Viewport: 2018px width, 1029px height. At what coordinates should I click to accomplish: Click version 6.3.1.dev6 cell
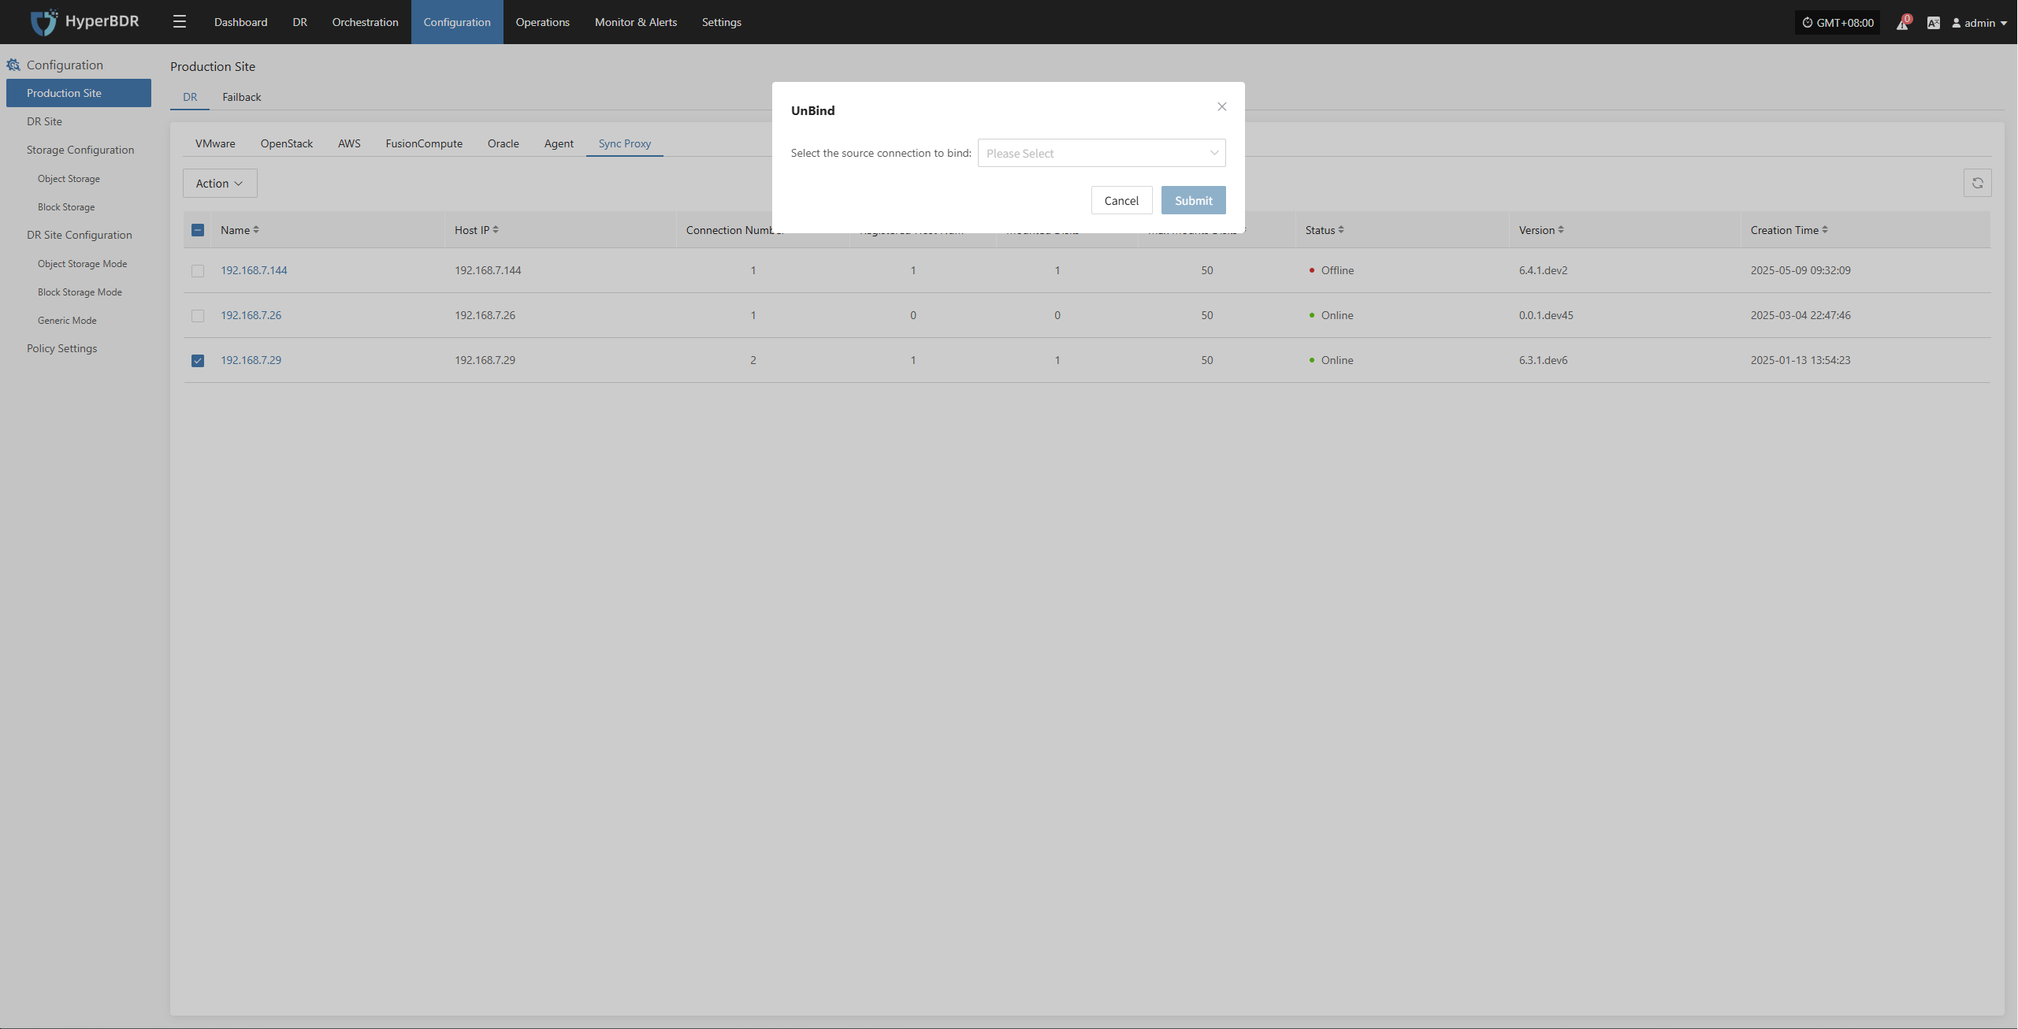point(1543,360)
